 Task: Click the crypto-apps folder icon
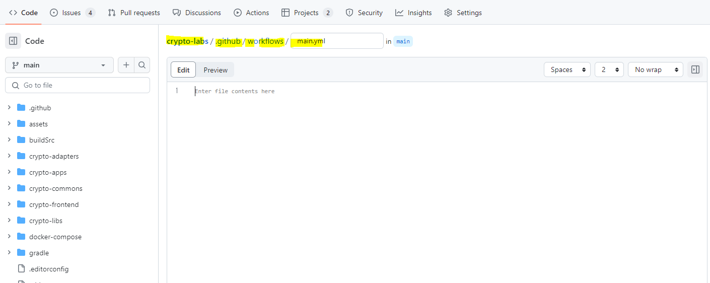(x=21, y=172)
